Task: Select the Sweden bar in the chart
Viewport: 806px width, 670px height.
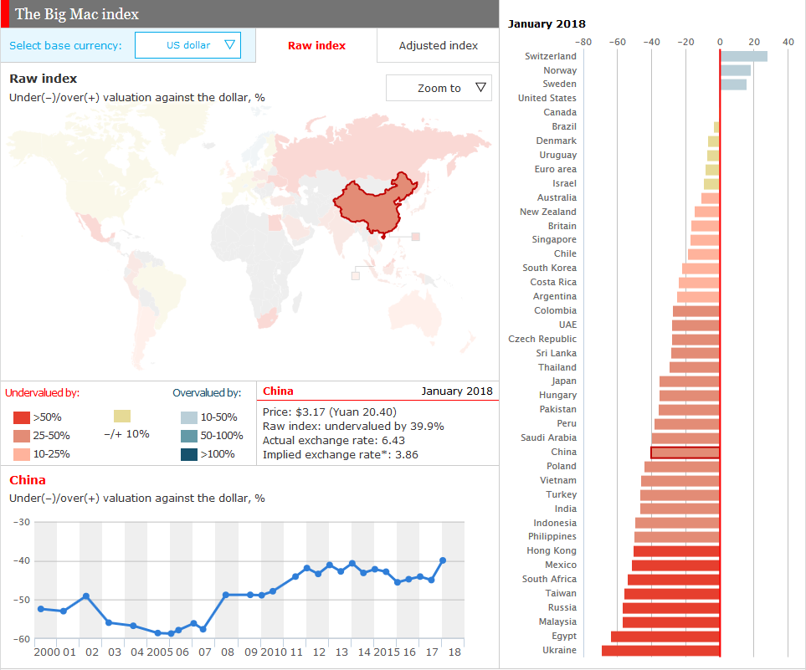Action: 733,84
